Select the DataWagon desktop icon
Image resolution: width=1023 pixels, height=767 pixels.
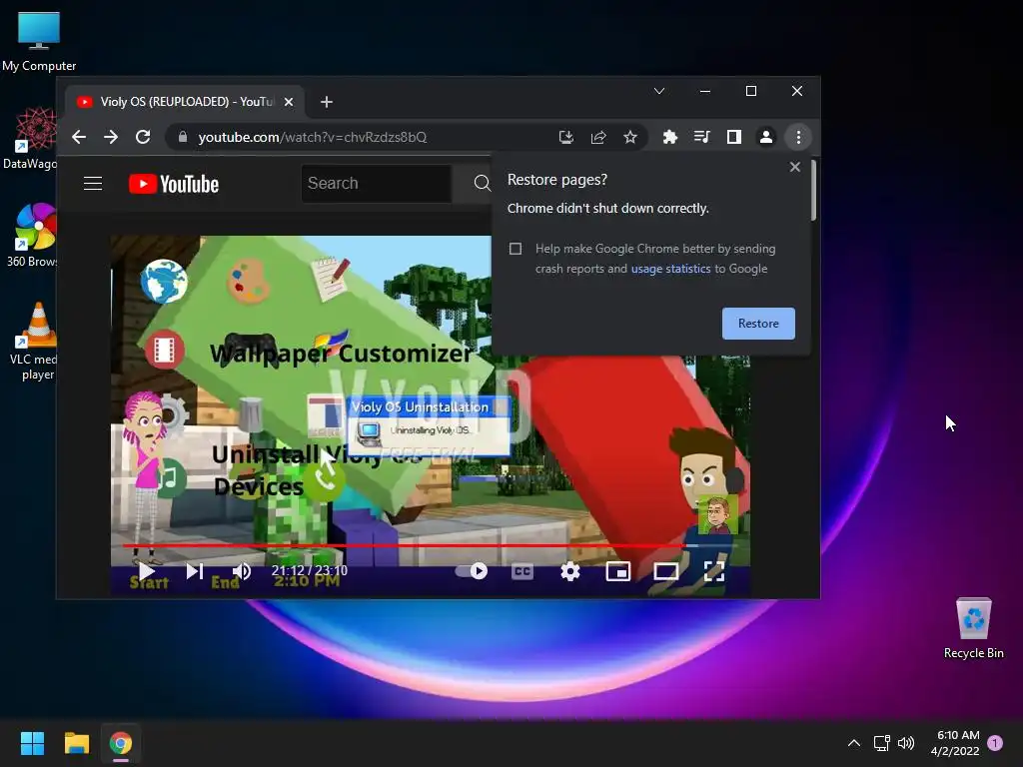[x=30, y=138]
